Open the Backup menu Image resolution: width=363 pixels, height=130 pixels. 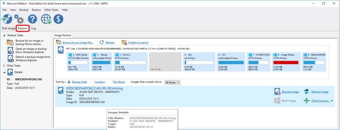(x=24, y=10)
